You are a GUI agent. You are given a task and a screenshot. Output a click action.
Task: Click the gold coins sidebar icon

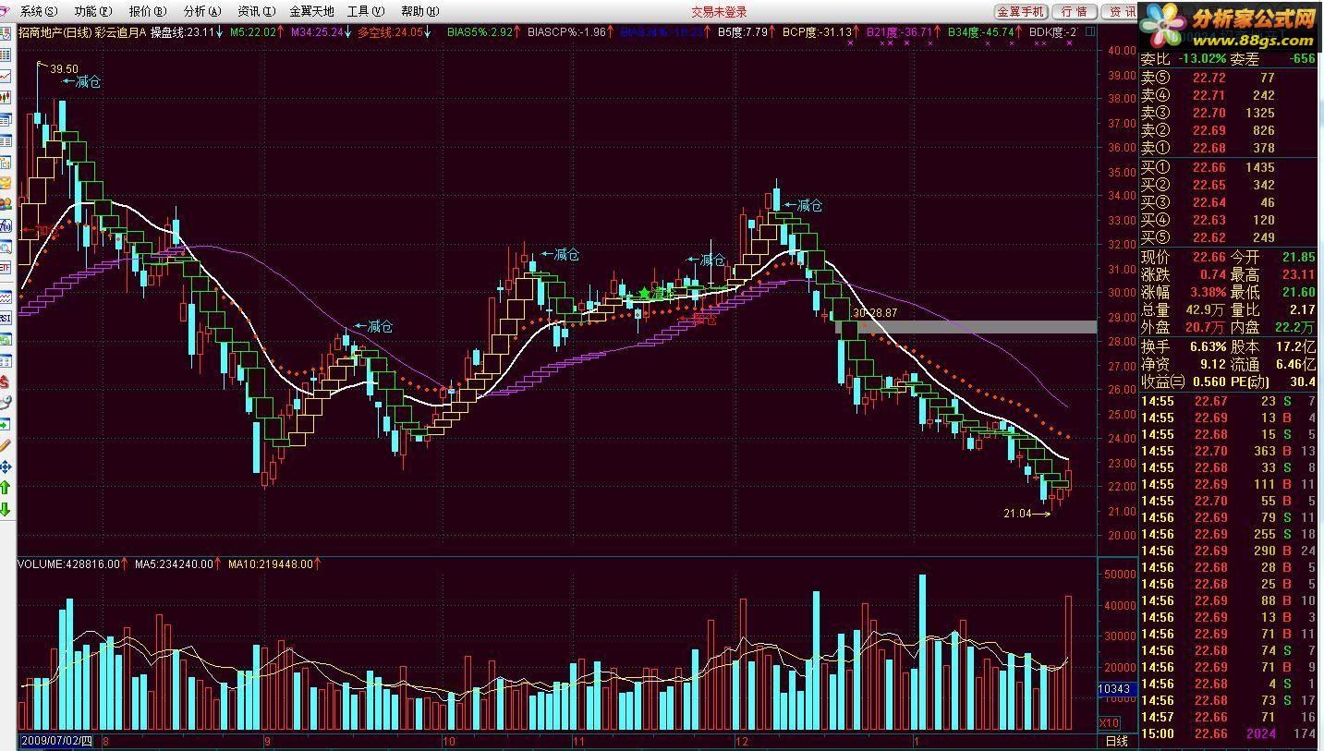coord(6,182)
